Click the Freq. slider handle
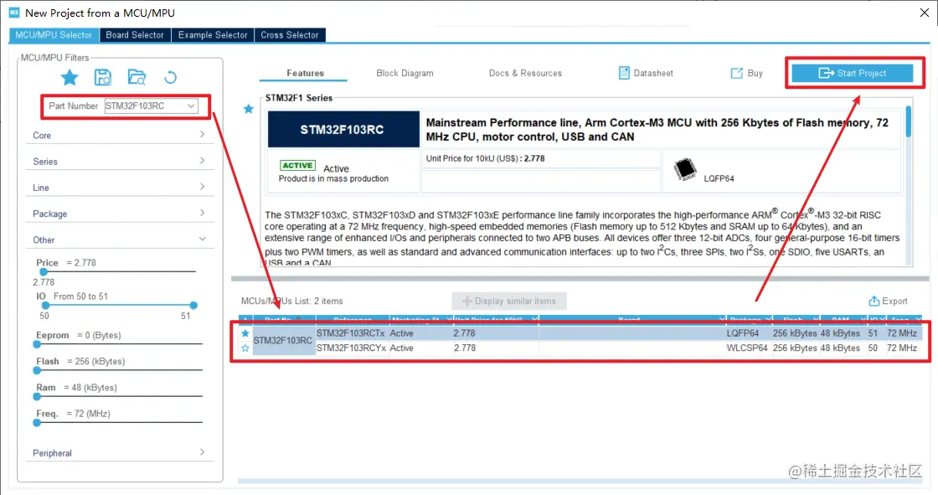This screenshot has width=938, height=495. point(37,423)
